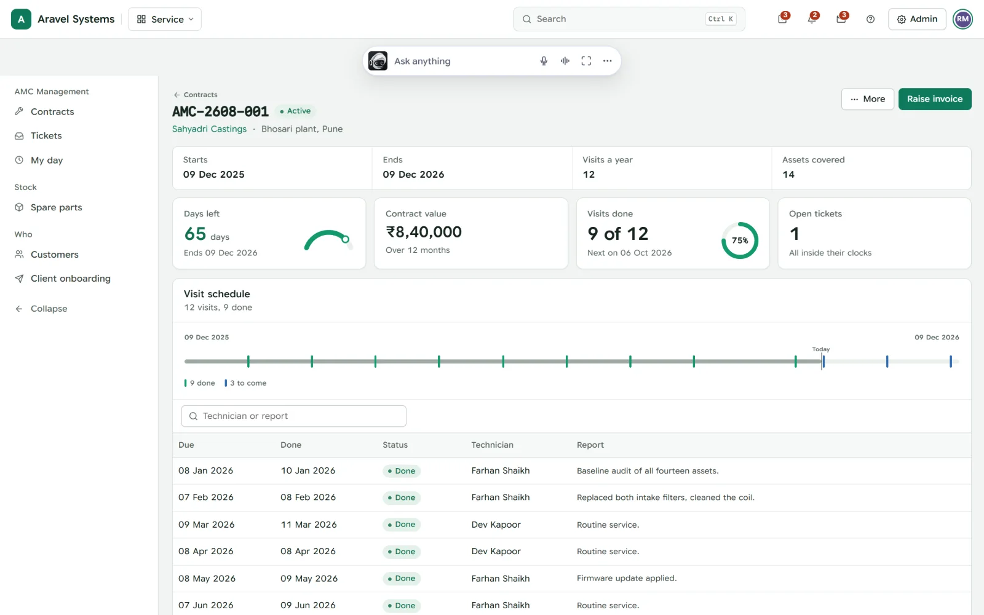
Task: Start voice input with microphone icon
Action: point(544,61)
